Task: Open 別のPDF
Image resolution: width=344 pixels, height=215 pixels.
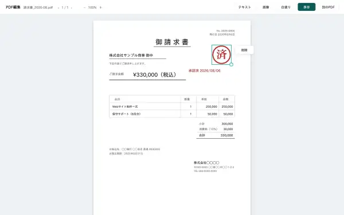Action: pyautogui.click(x=328, y=7)
